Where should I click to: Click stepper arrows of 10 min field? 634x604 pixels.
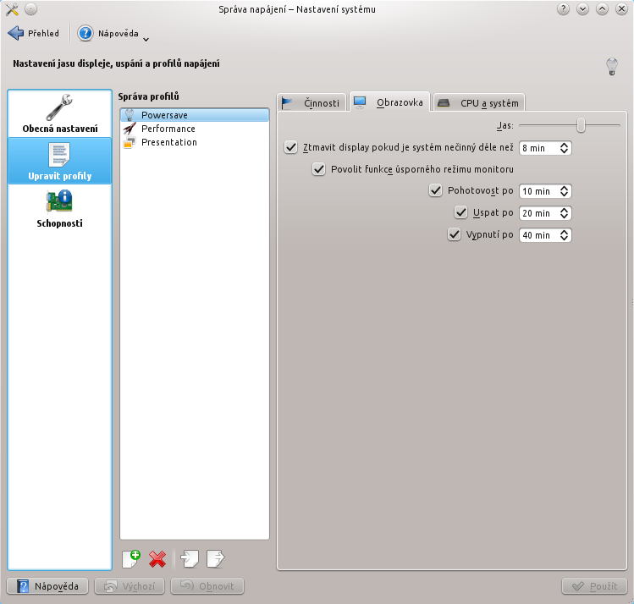pyautogui.click(x=565, y=191)
